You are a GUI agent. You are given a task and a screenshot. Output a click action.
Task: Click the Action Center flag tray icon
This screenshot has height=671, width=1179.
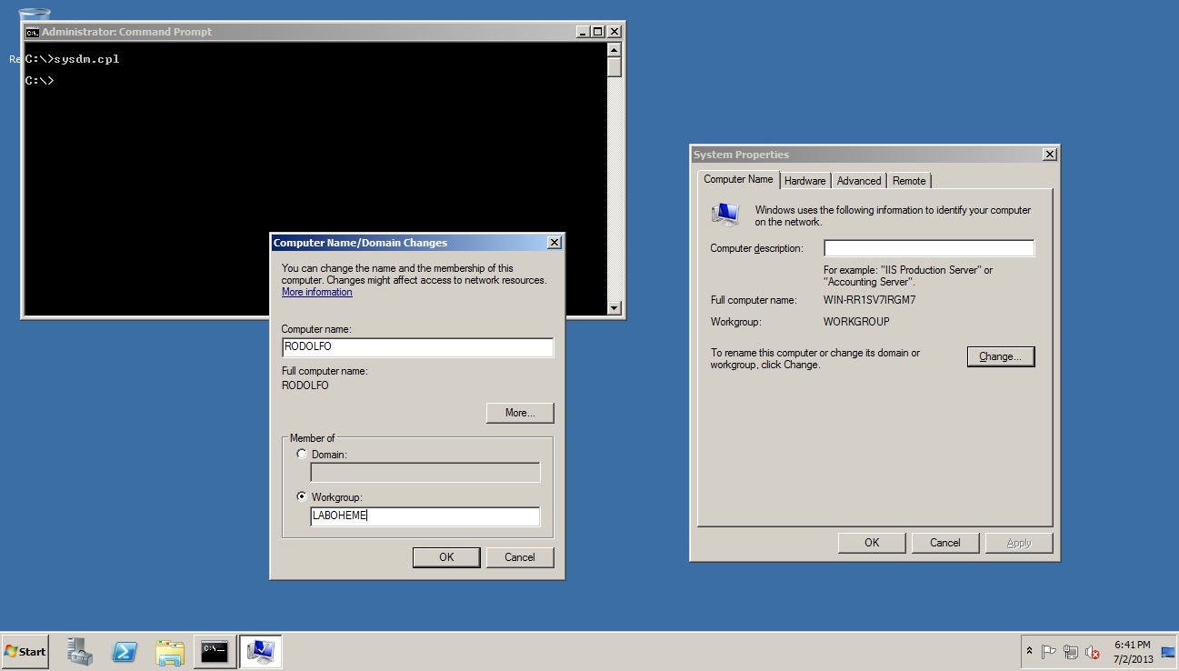(1049, 652)
